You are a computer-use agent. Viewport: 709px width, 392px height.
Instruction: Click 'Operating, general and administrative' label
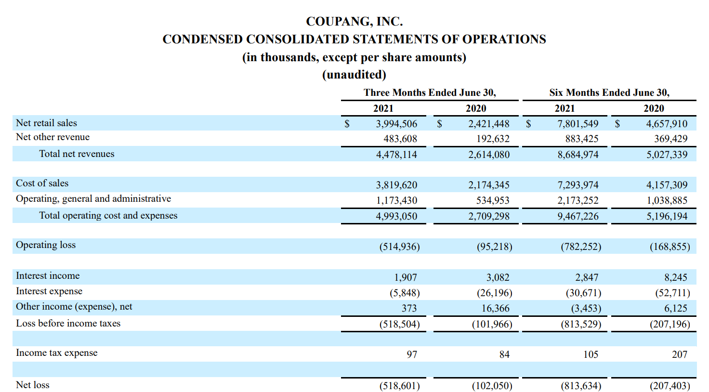pos(93,198)
